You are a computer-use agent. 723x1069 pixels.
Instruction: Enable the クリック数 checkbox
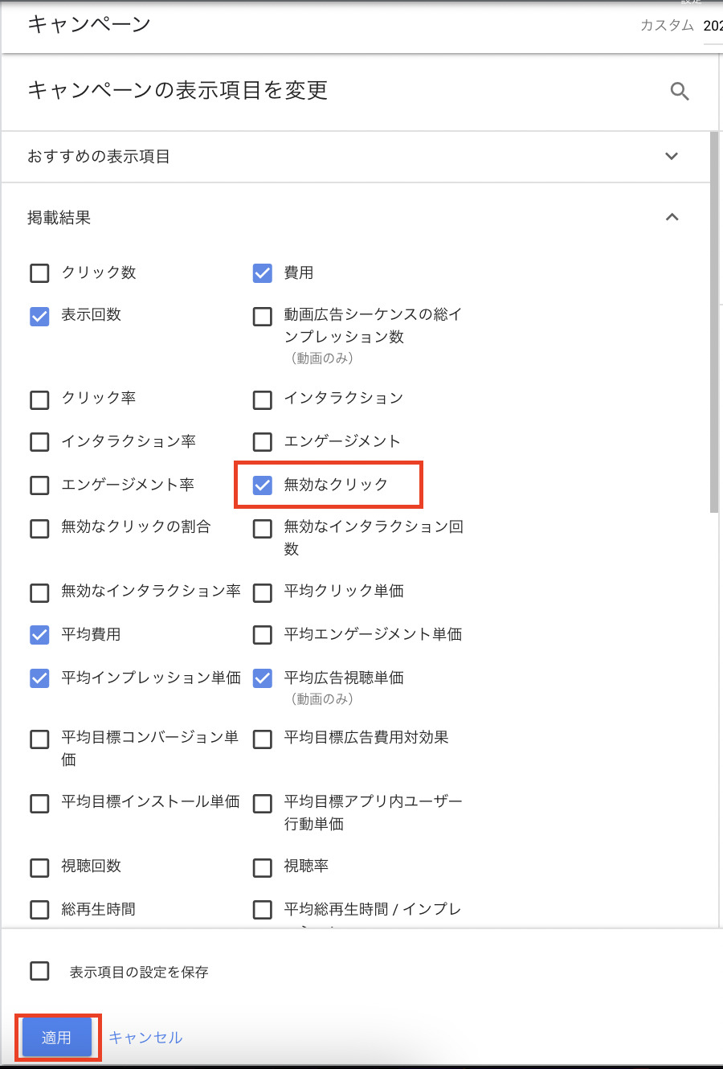[39, 273]
